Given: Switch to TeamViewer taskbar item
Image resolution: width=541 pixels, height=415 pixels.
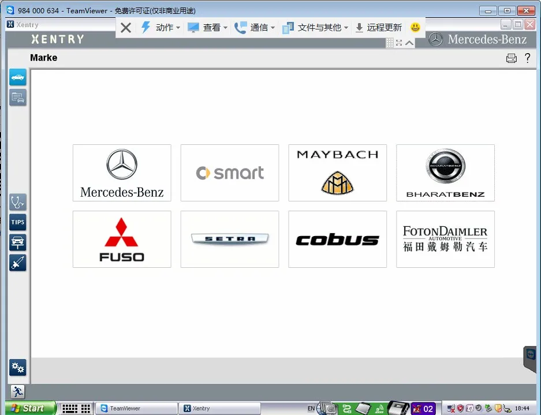Looking at the screenshot, I should [x=137, y=409].
